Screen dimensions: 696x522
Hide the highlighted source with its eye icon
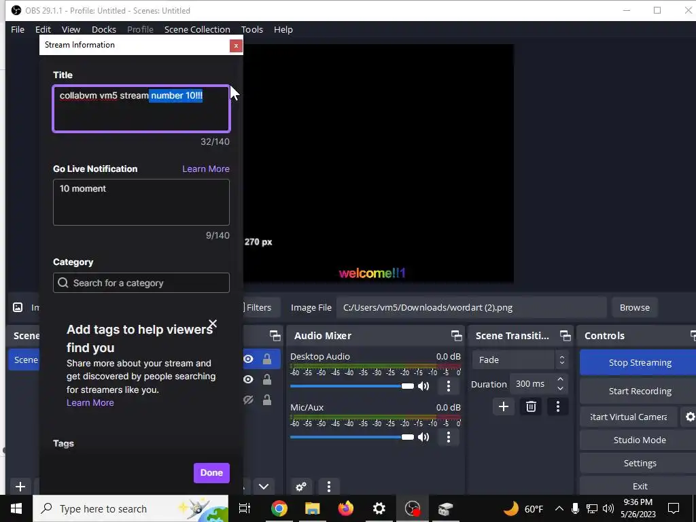(x=248, y=359)
